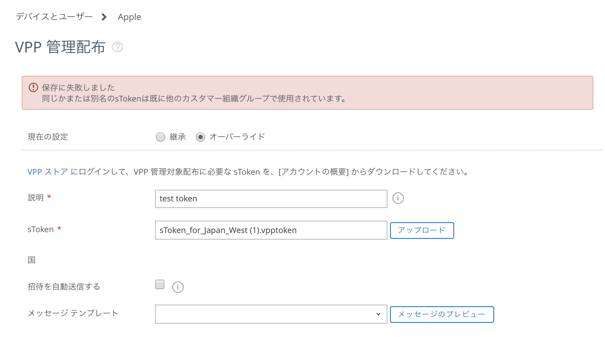
Task: Enable the 招待を自動送信する checkbox
Action: pos(160,285)
